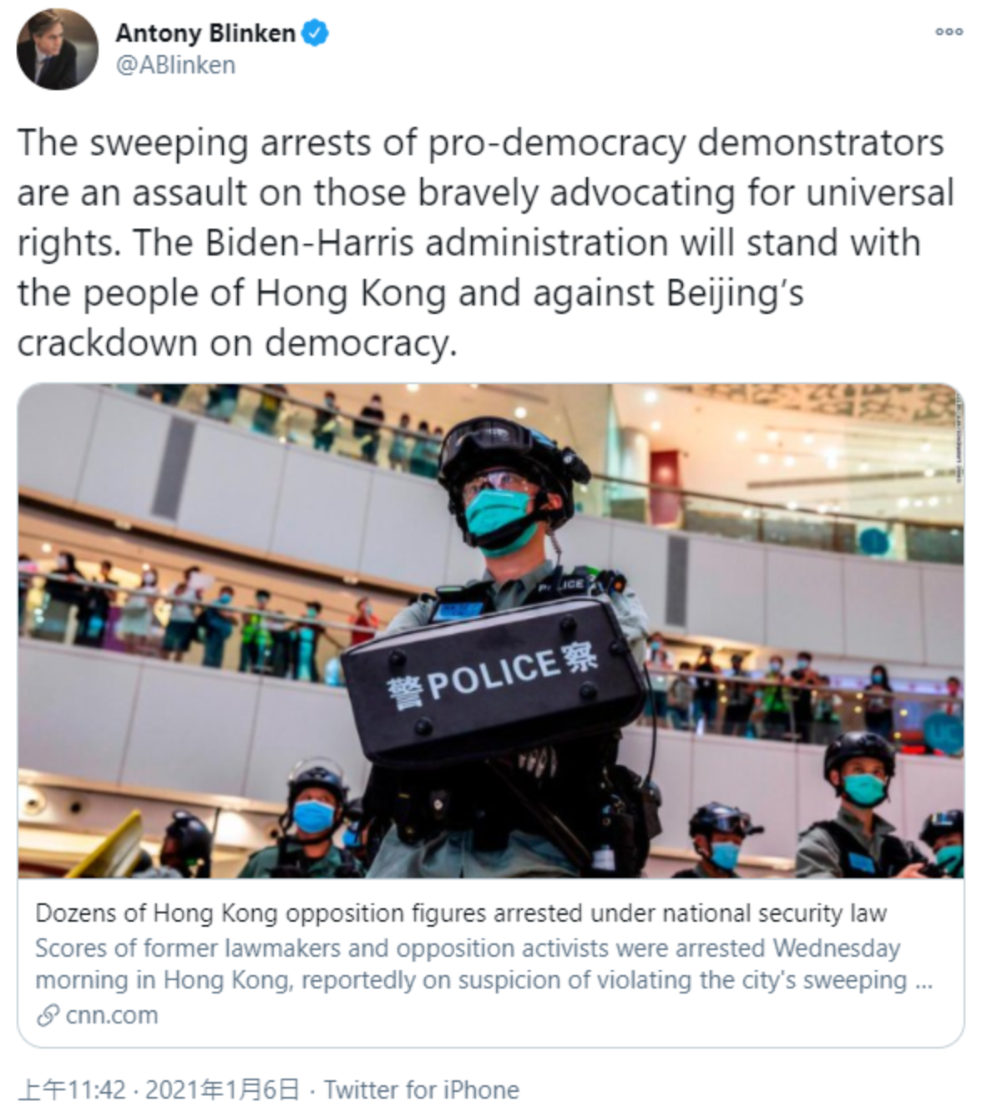Click the date 2021年1月6日
This screenshot has height=1117, width=982.
(x=222, y=1090)
